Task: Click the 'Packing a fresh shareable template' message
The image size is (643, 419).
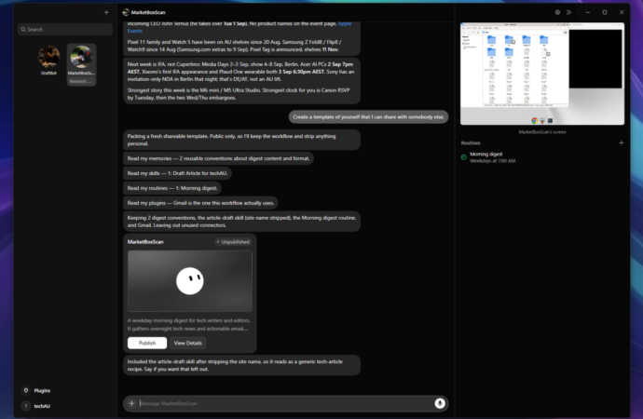Action: 241,140
